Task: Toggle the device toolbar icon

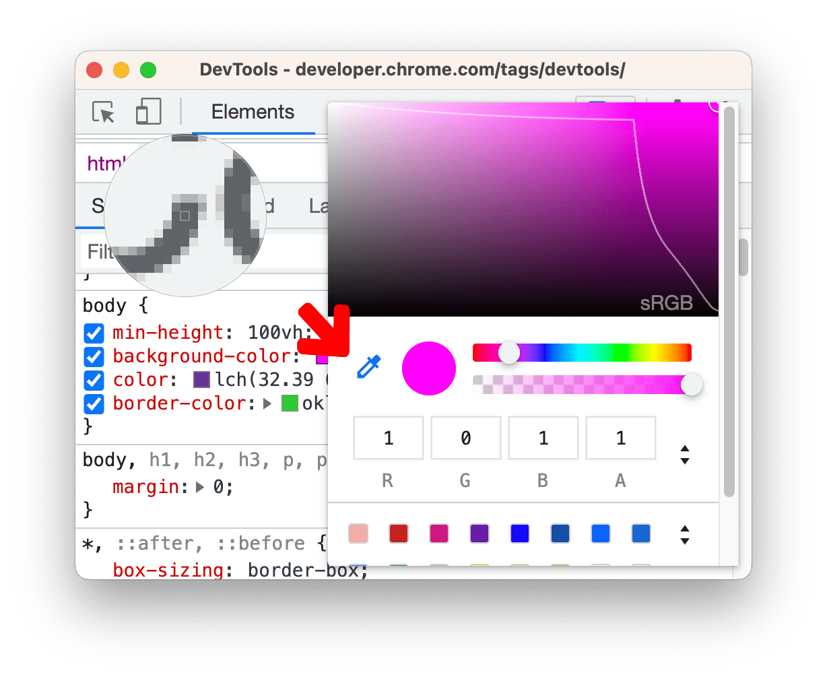Action: coord(148,112)
